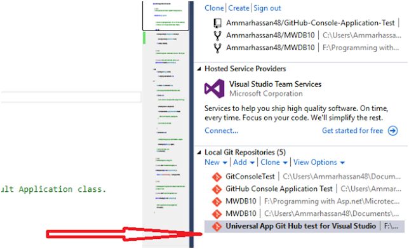Select MWDB10 at F:\Programming with Asp.net
This screenshot has height=249, width=409.
pos(241,201)
